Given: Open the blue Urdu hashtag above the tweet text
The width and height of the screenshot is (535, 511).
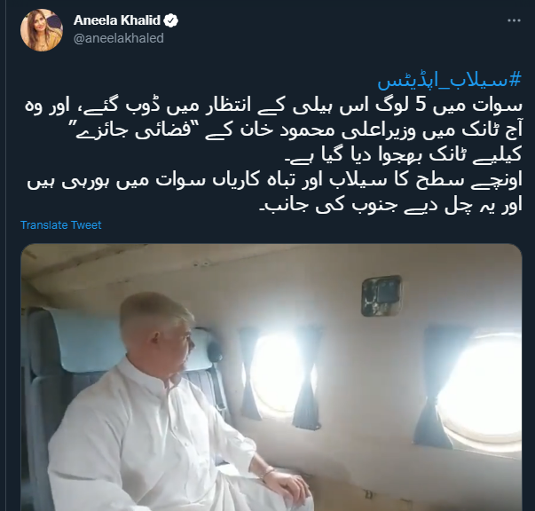Looking at the screenshot, I should (450, 82).
